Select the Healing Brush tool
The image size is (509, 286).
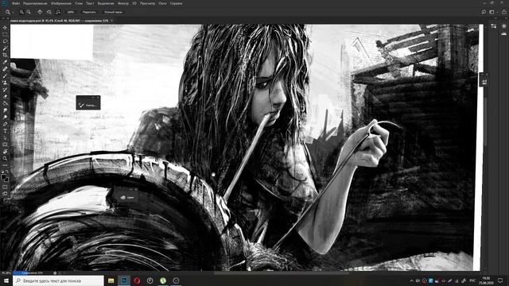(5, 69)
